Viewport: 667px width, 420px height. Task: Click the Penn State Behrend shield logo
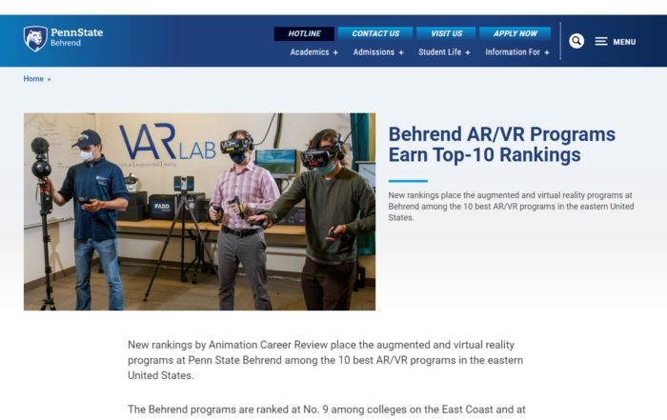tap(35, 39)
